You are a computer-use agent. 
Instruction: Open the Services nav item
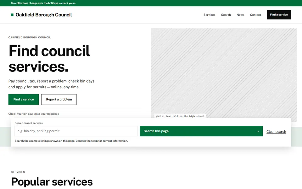click(x=210, y=15)
